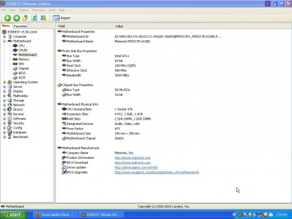292x219 pixels.
Task: Click the green Forward arrow toolbar icon
Action: click(x=16, y=18)
